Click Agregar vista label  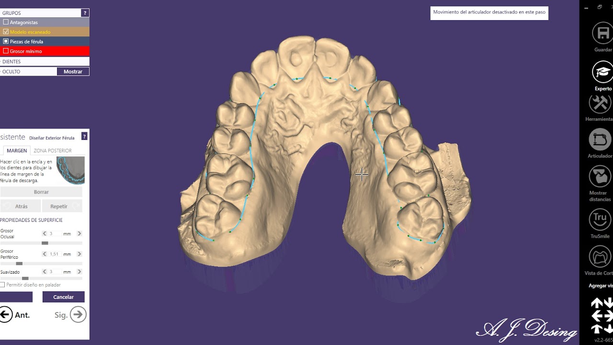601,286
